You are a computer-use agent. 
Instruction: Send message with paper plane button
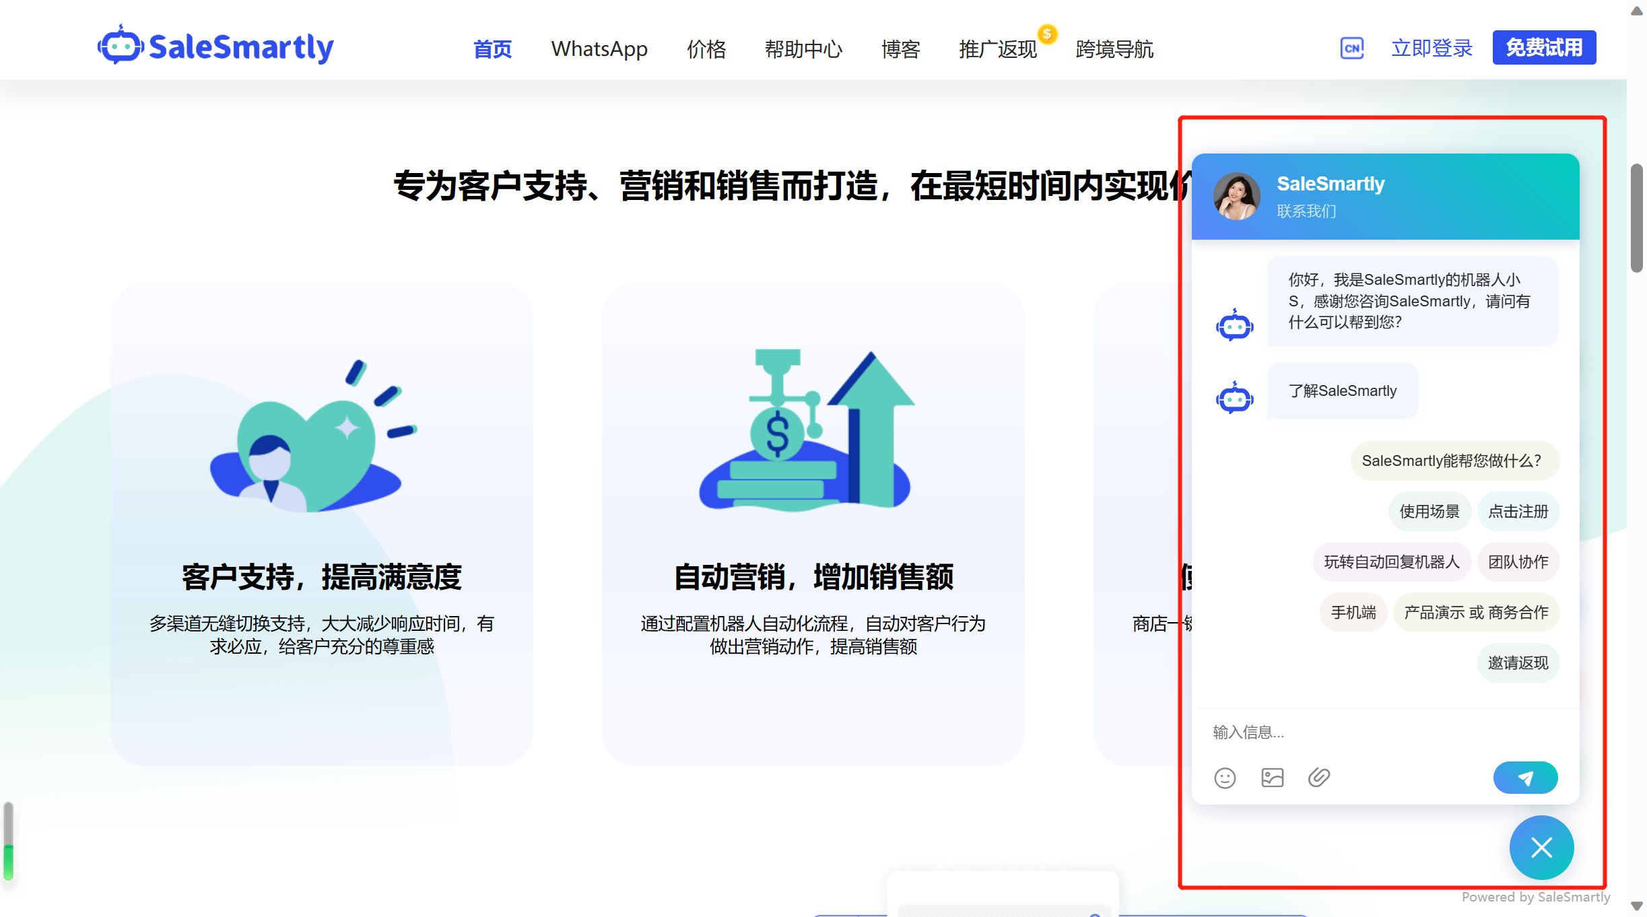1525,778
